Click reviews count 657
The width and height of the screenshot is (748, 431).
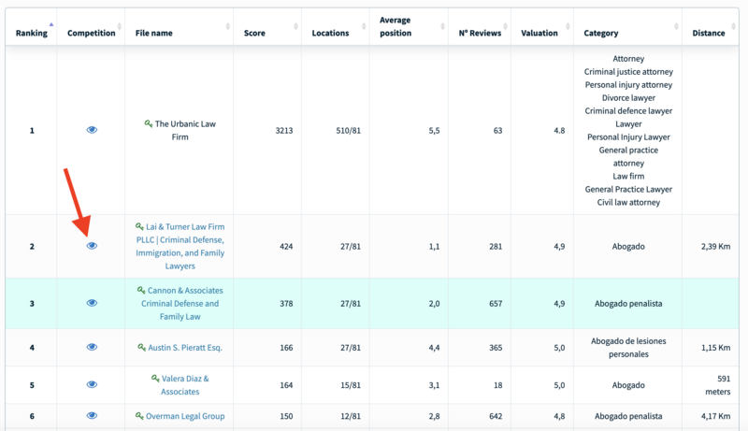pos(496,303)
